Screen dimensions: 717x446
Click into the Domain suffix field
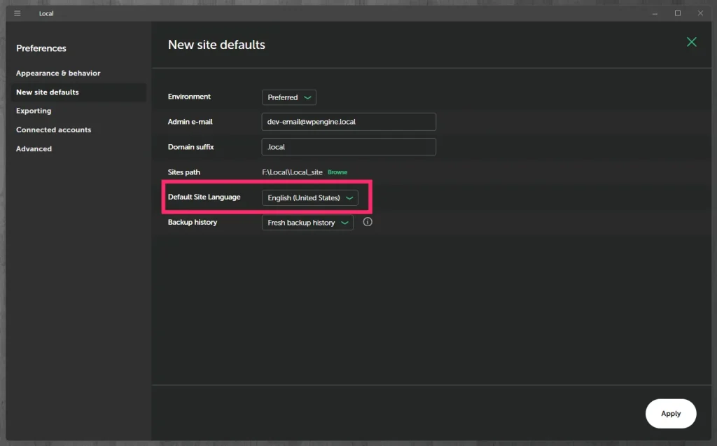pyautogui.click(x=349, y=147)
